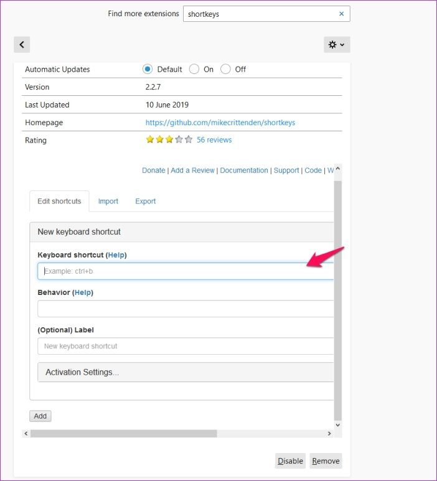Click the back arrow button

[x=22, y=45]
